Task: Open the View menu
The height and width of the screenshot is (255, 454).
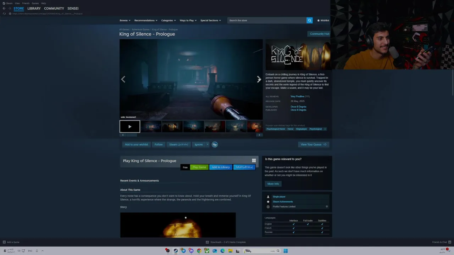Action: [x=17, y=3]
